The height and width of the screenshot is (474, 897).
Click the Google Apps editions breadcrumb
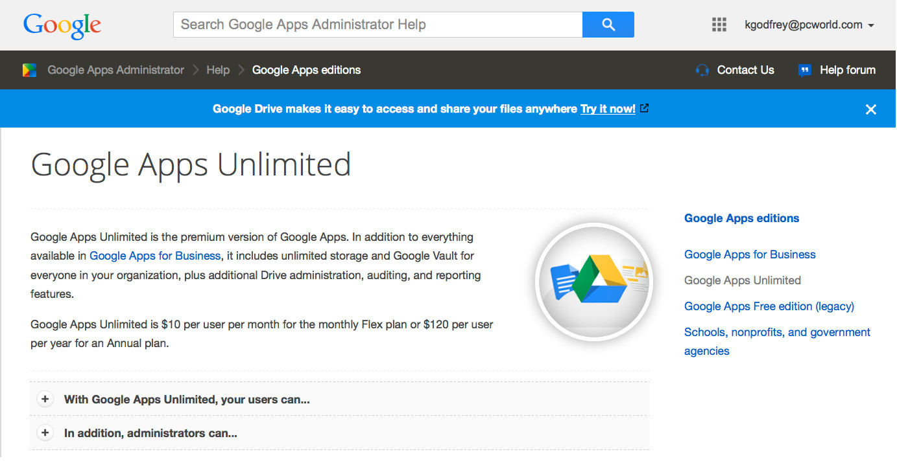click(x=306, y=70)
